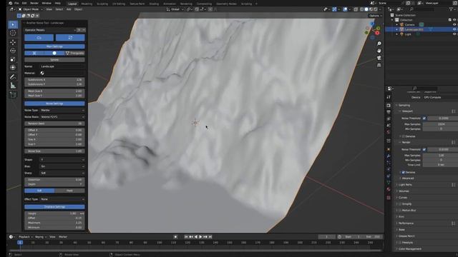The image size is (458, 257).
Task: Switch to the Modeling workspace tab
Action: (x=87, y=4)
